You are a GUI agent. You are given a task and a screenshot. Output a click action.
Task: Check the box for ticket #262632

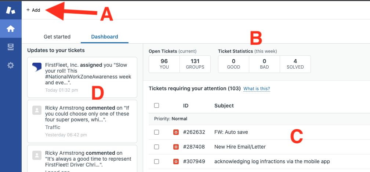click(x=156, y=132)
